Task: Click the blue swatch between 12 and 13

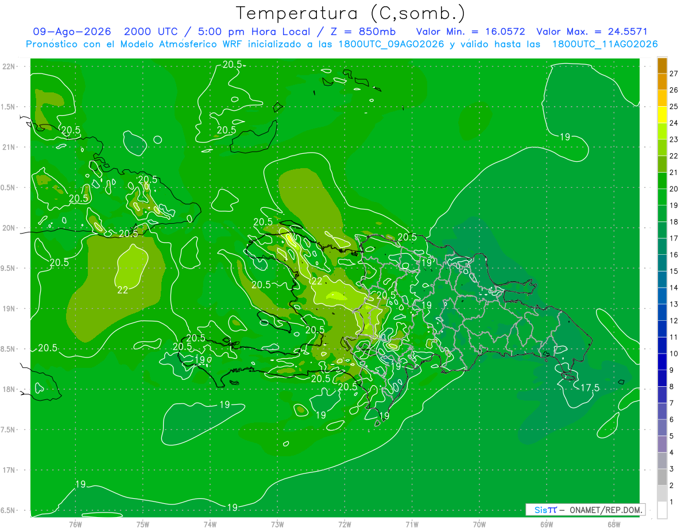Action: pyautogui.click(x=662, y=312)
